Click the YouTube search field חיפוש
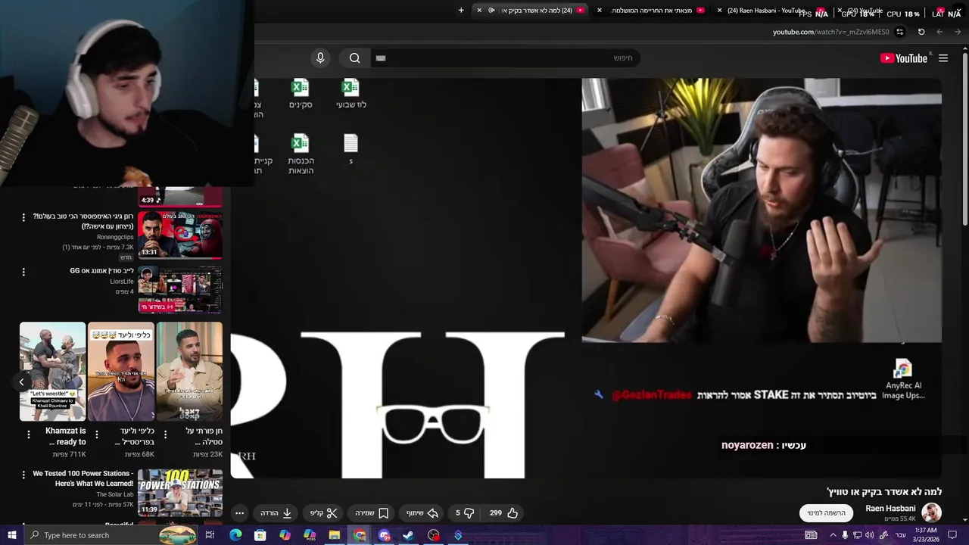This screenshot has width=969, height=545. point(506,58)
